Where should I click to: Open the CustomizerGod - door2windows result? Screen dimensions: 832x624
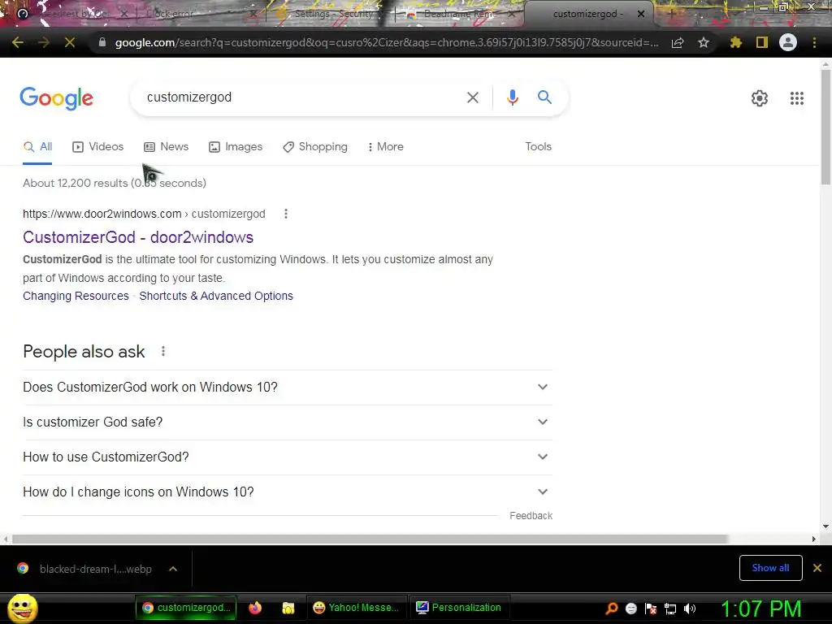click(138, 237)
